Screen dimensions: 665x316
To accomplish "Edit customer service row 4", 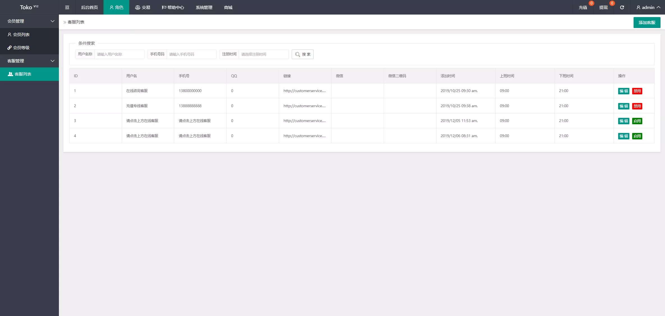I will point(623,136).
